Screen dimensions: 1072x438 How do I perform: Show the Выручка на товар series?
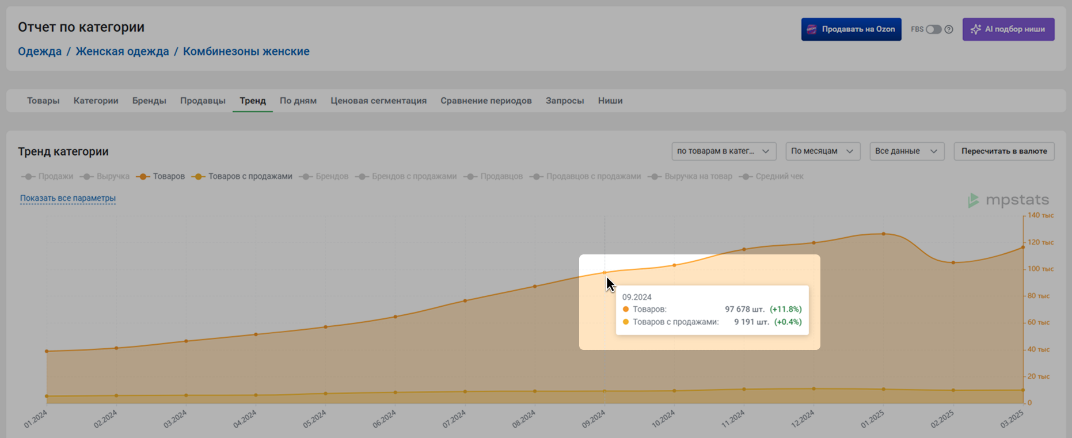690,176
